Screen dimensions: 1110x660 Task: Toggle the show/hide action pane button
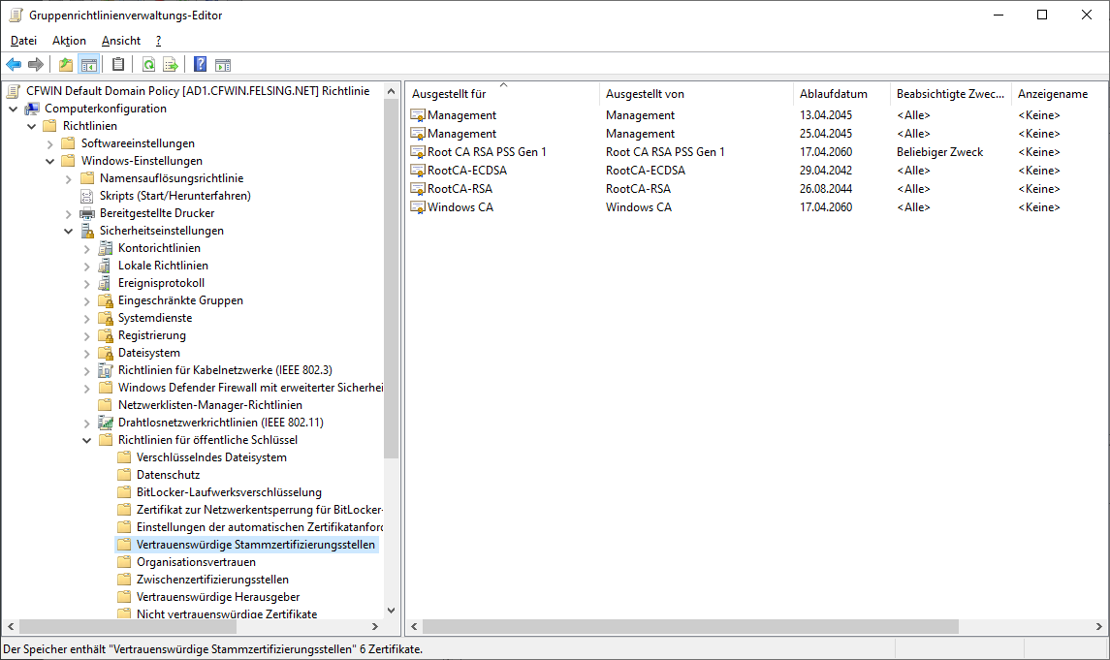click(x=223, y=65)
